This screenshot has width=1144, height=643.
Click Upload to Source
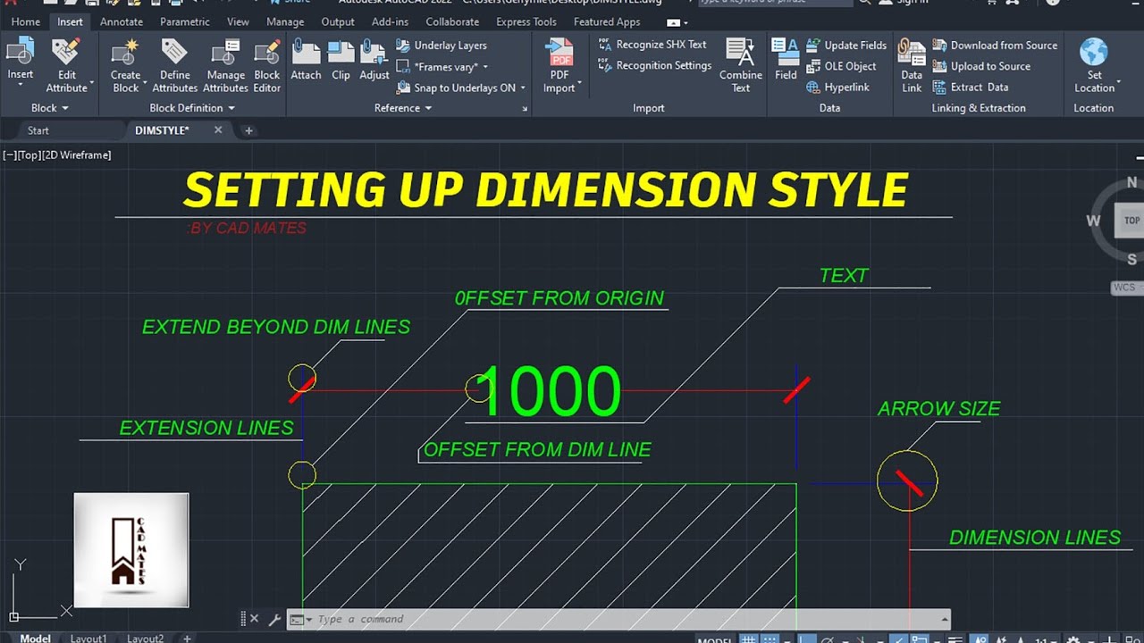[981, 66]
